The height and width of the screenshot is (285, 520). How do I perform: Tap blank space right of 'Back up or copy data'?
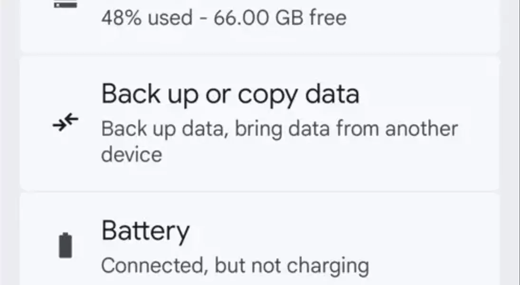pyautogui.click(x=428, y=95)
